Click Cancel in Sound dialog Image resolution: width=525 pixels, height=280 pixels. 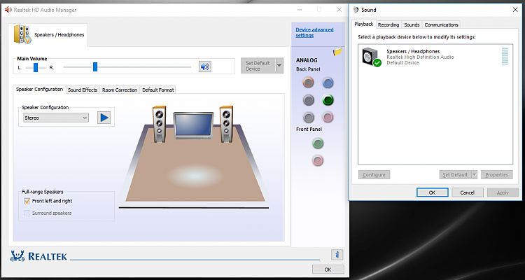(x=467, y=192)
